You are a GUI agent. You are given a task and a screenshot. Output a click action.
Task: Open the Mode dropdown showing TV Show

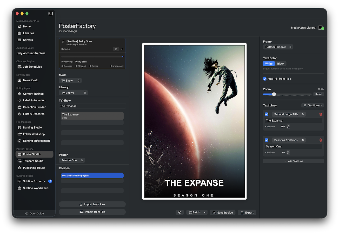[x=70, y=81]
